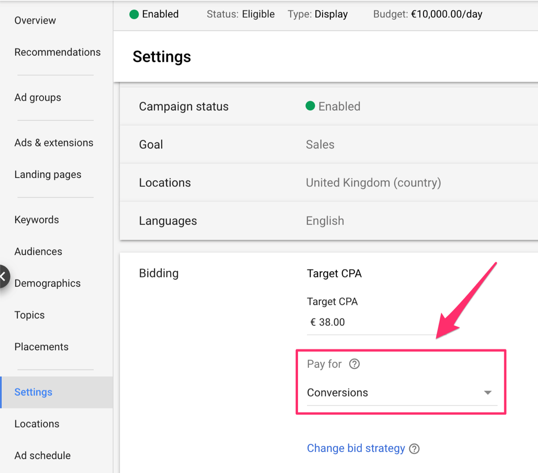Collapse the sidebar with the arrow button
Screen dimensions: 538x473
pyautogui.click(x=4, y=277)
